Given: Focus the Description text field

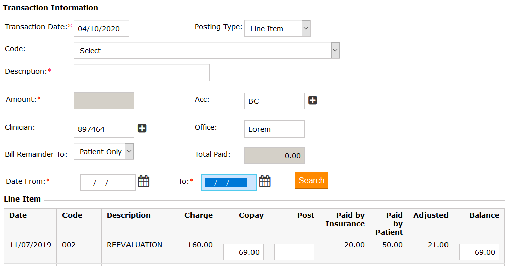Looking at the screenshot, I should click(x=142, y=73).
